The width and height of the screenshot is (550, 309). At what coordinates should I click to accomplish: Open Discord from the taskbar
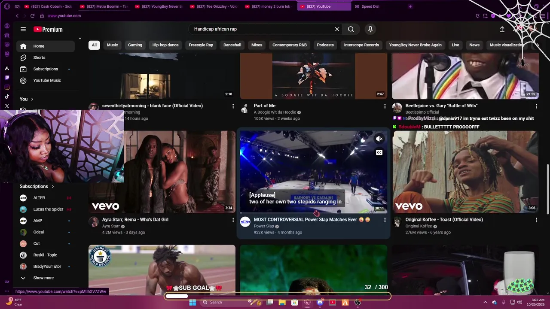(320, 302)
